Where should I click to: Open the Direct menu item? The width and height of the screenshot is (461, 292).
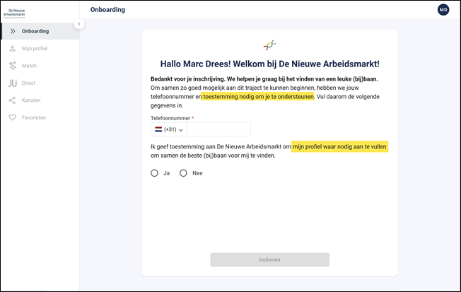(40, 83)
